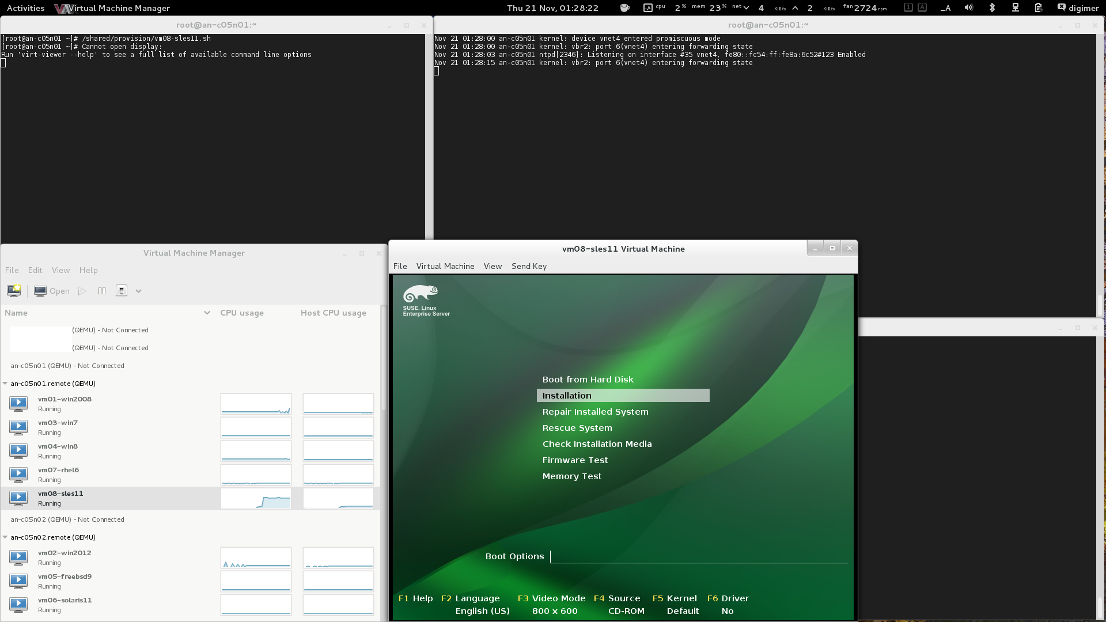Collapse the an-c05n01.remote (QEMU) tree
This screenshot has height=622, width=1106.
[5, 384]
